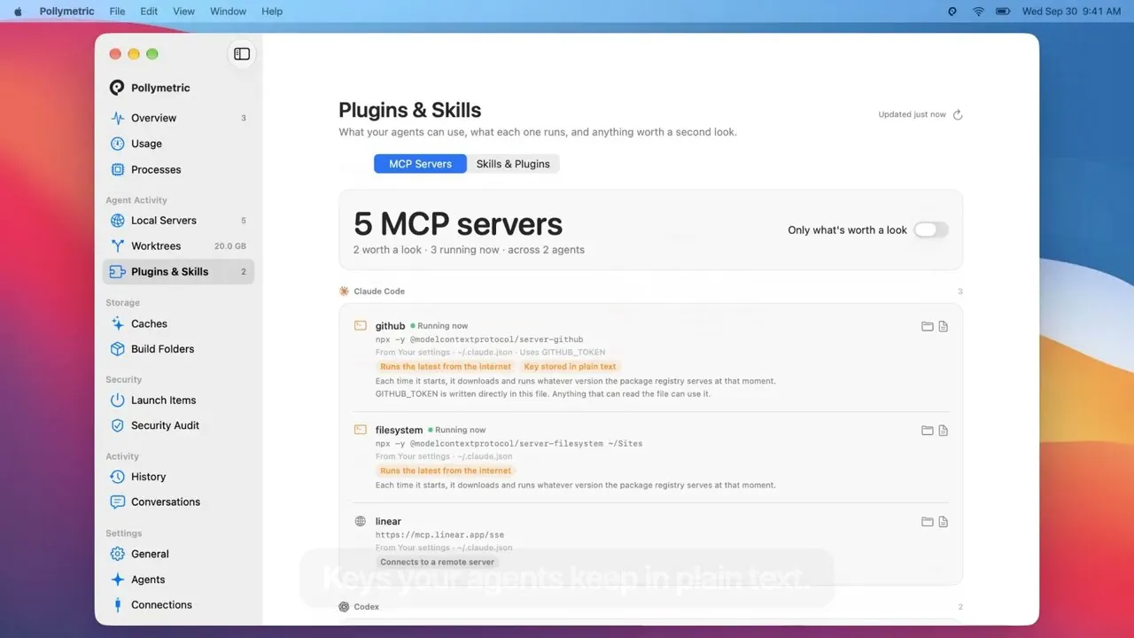Image resolution: width=1134 pixels, height=638 pixels.
Task: Click the filesystem server name
Action: point(399,431)
